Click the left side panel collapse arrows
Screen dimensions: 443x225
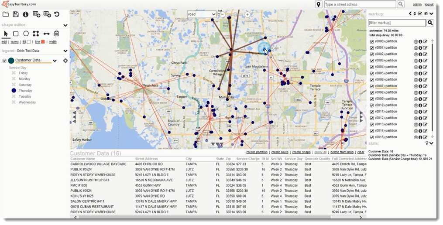[74, 117]
